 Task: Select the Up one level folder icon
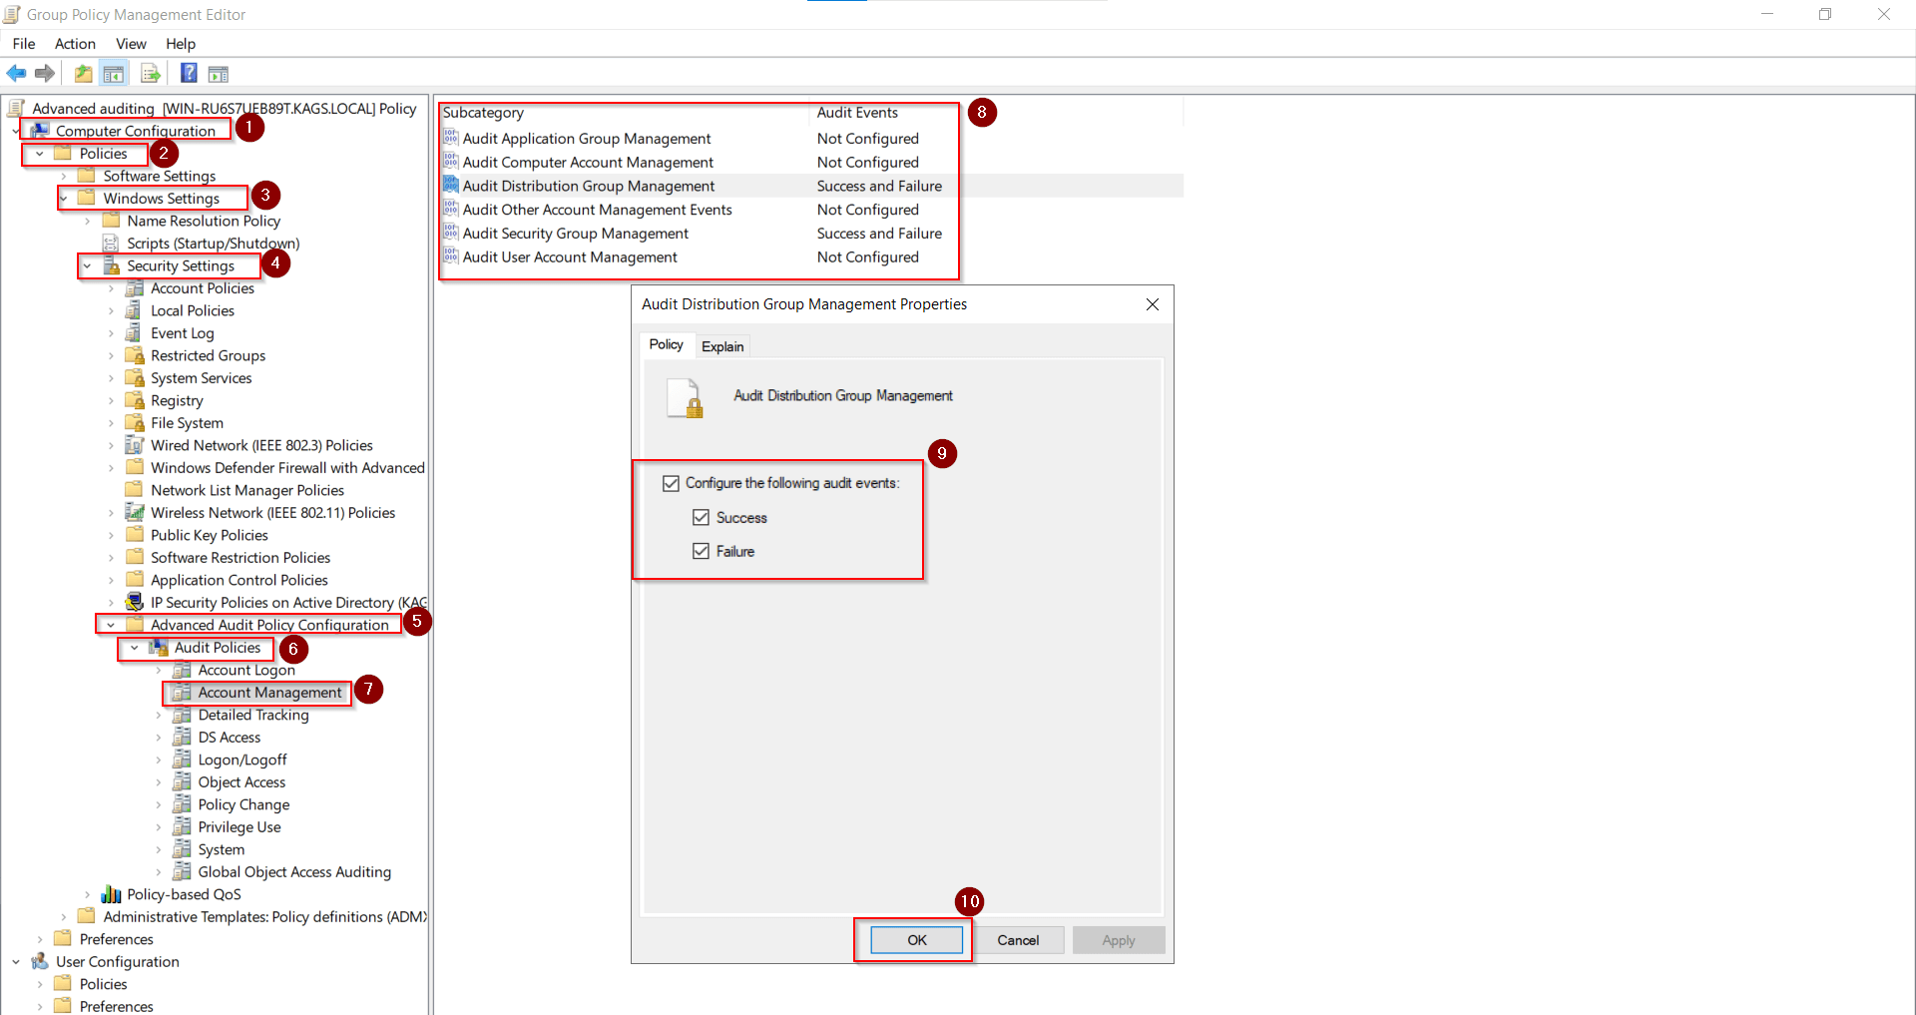(83, 73)
